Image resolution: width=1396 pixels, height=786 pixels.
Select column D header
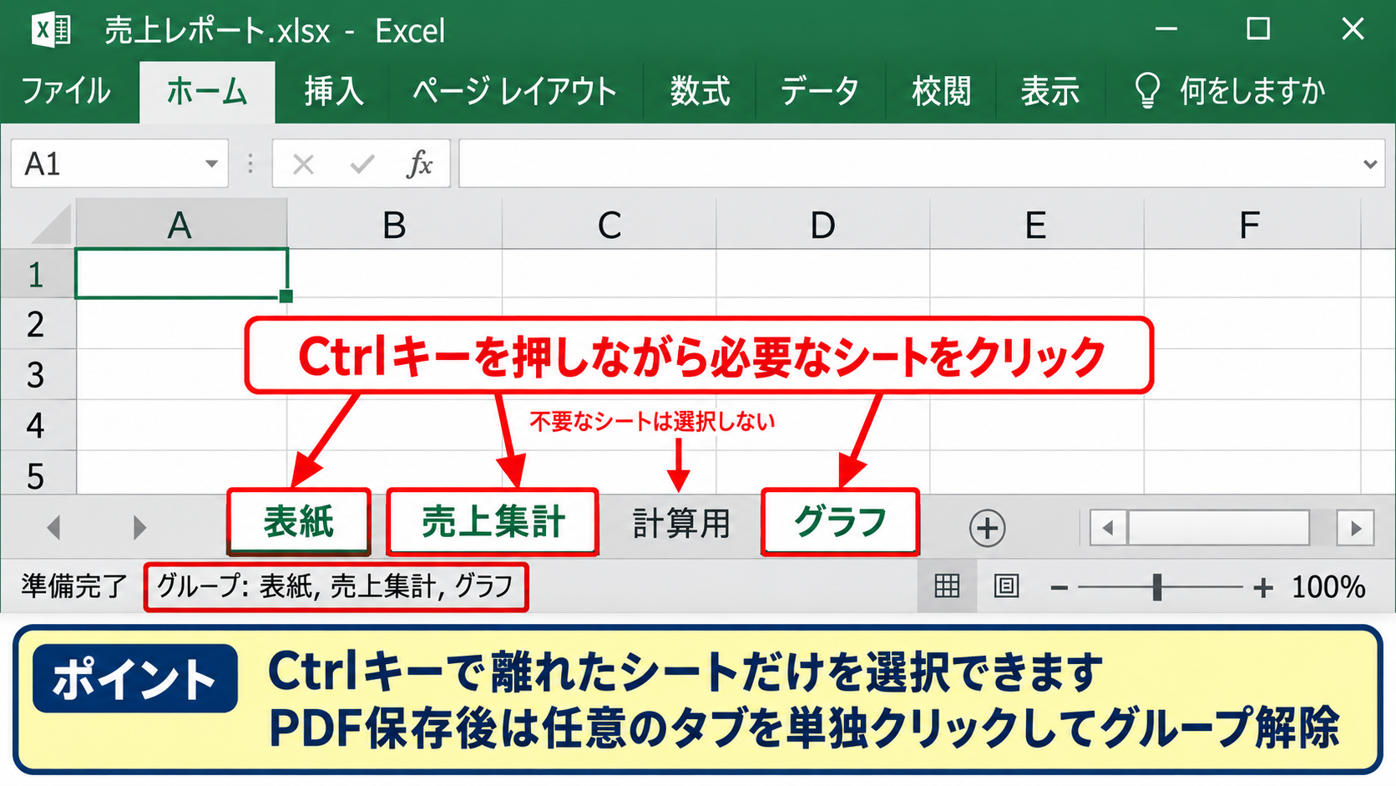coord(822,225)
